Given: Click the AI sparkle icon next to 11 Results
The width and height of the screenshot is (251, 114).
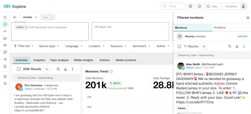Looking at the screenshot, I should [x=204, y=46].
